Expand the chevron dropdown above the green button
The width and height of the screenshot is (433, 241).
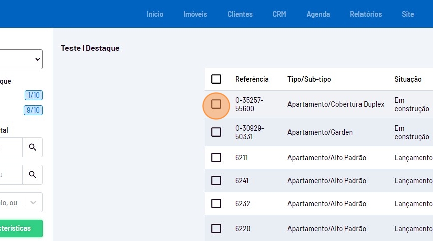tap(33, 203)
